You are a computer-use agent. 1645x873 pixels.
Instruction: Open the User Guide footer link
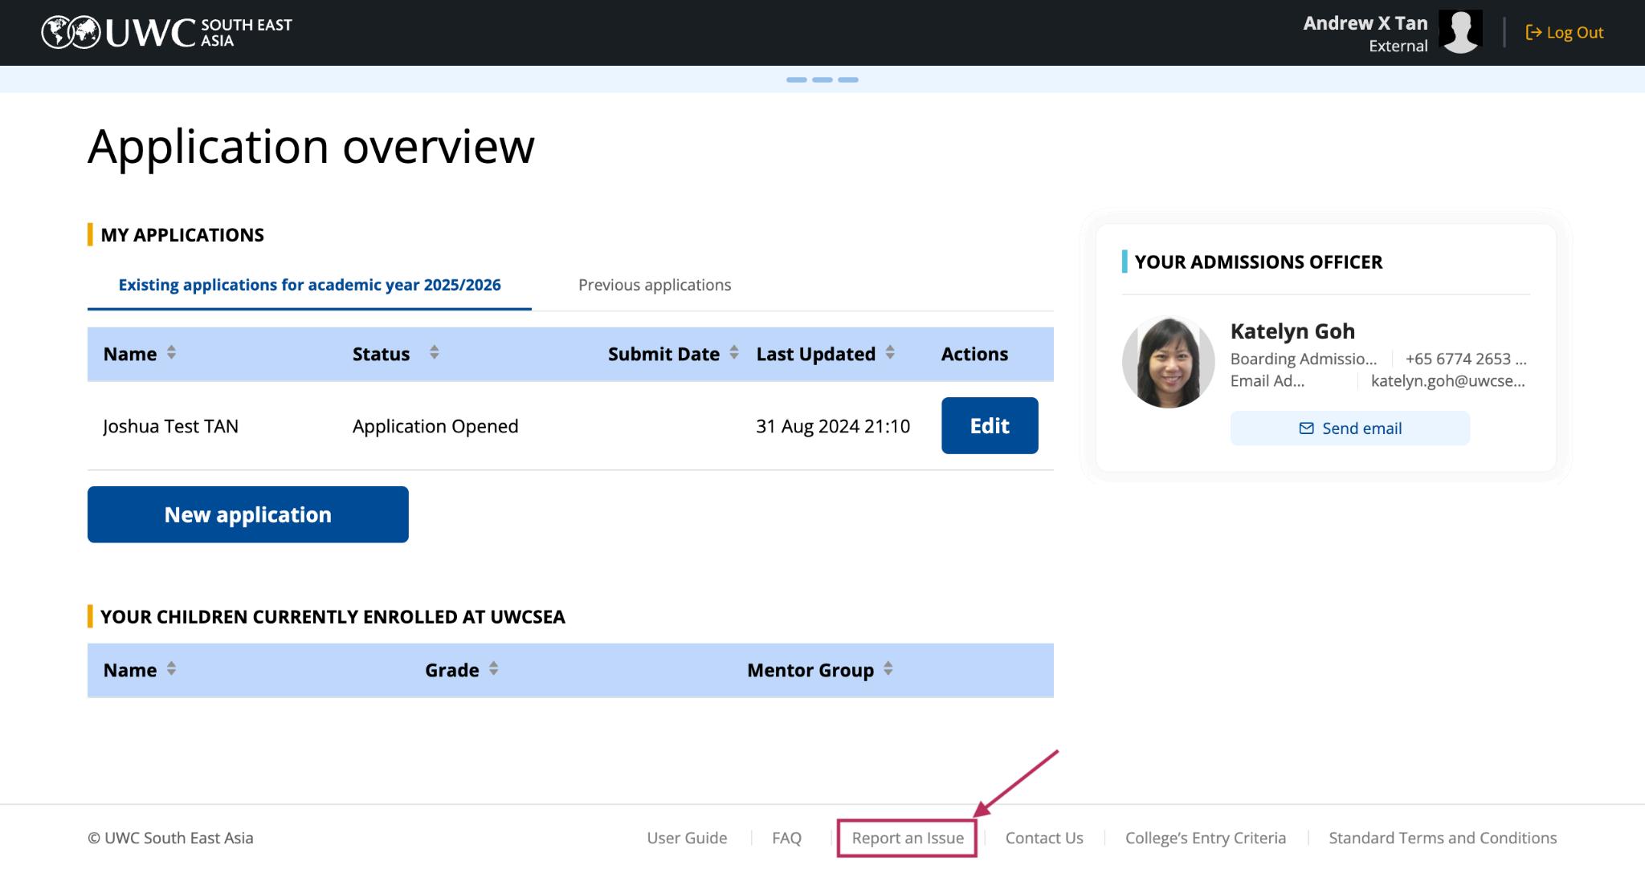pyautogui.click(x=687, y=838)
